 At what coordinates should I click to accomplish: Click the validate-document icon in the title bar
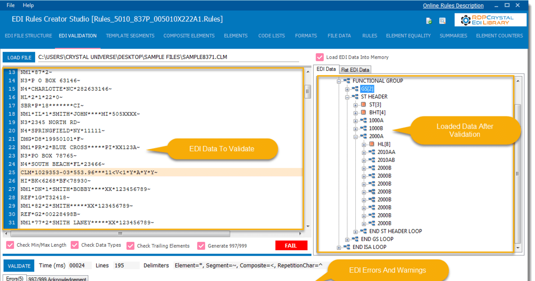pyautogui.click(x=428, y=21)
